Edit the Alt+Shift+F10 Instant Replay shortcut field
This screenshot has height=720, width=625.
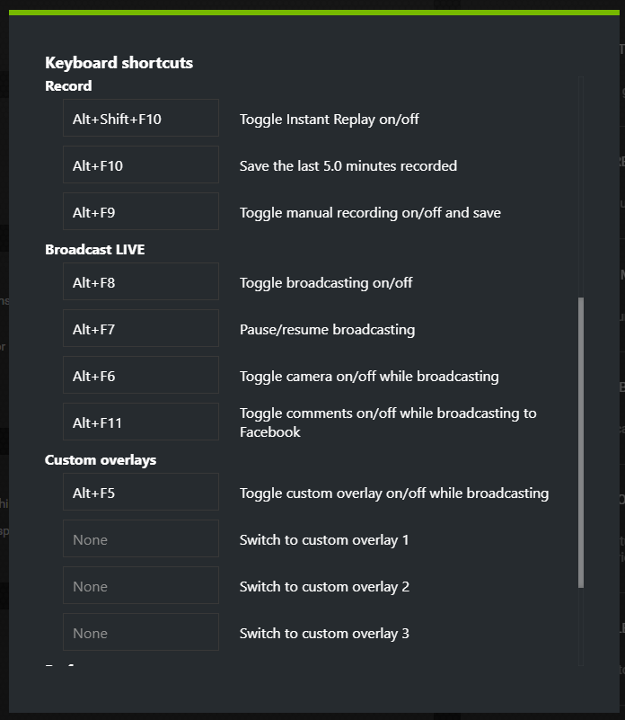click(141, 118)
